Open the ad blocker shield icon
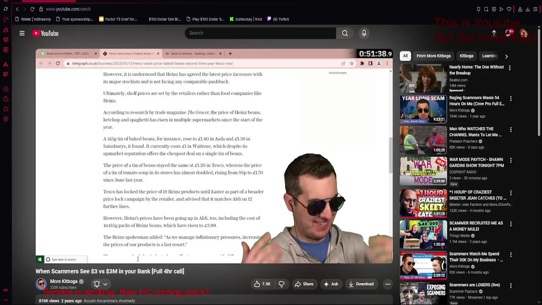Viewport: 542px width, 305px height. (494, 9)
